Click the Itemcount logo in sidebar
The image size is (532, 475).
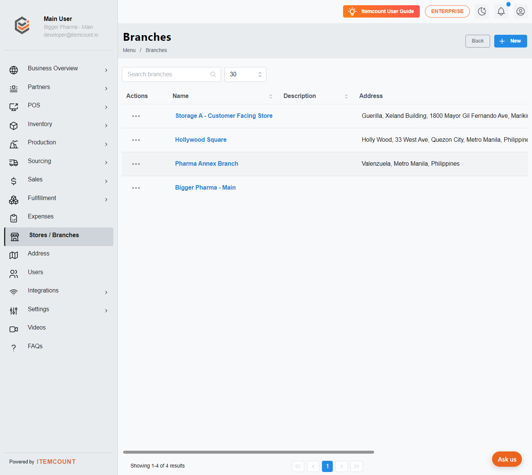pyautogui.click(x=22, y=25)
